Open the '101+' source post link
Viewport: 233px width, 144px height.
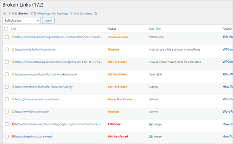[x=228, y=74]
